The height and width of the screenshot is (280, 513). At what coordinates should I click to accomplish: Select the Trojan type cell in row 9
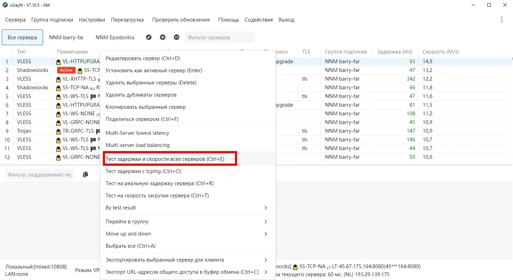click(24, 131)
